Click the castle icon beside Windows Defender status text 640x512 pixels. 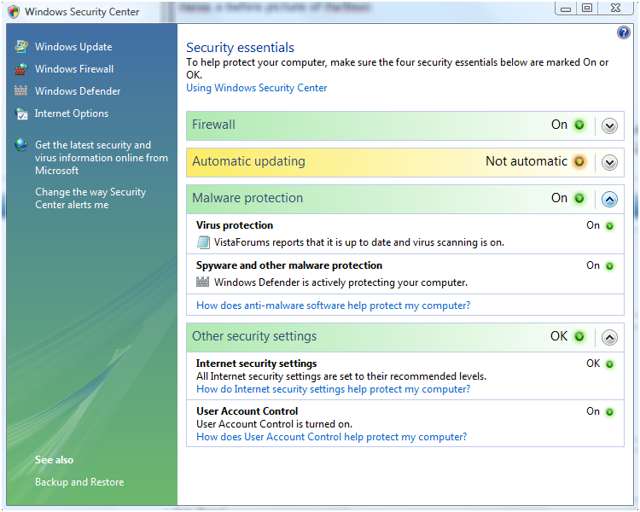click(x=202, y=282)
